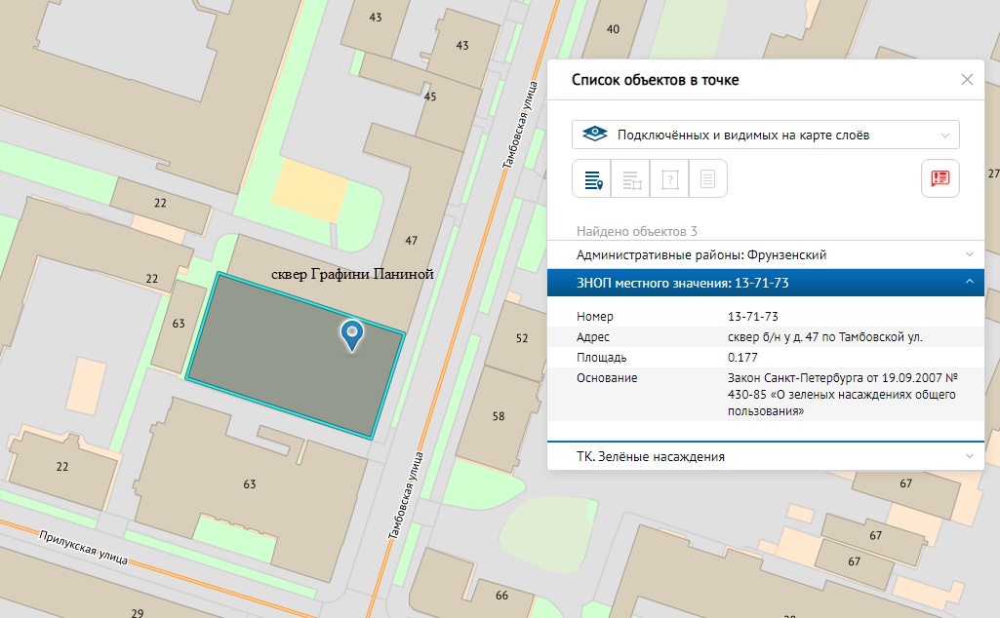This screenshot has height=618, width=1000.
Task: Select the objects-at-point list icon
Action: click(x=592, y=178)
